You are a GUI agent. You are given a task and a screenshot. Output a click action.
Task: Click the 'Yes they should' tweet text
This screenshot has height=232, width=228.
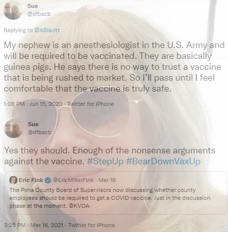[110, 156]
